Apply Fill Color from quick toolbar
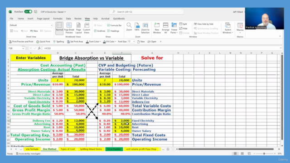The image size is (290, 163). 108,42
